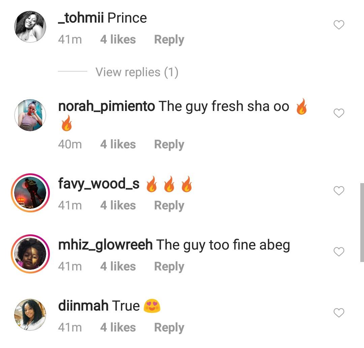This screenshot has height=348, width=364.
Task: Open the norah_pimiento username link
Action: click(107, 107)
